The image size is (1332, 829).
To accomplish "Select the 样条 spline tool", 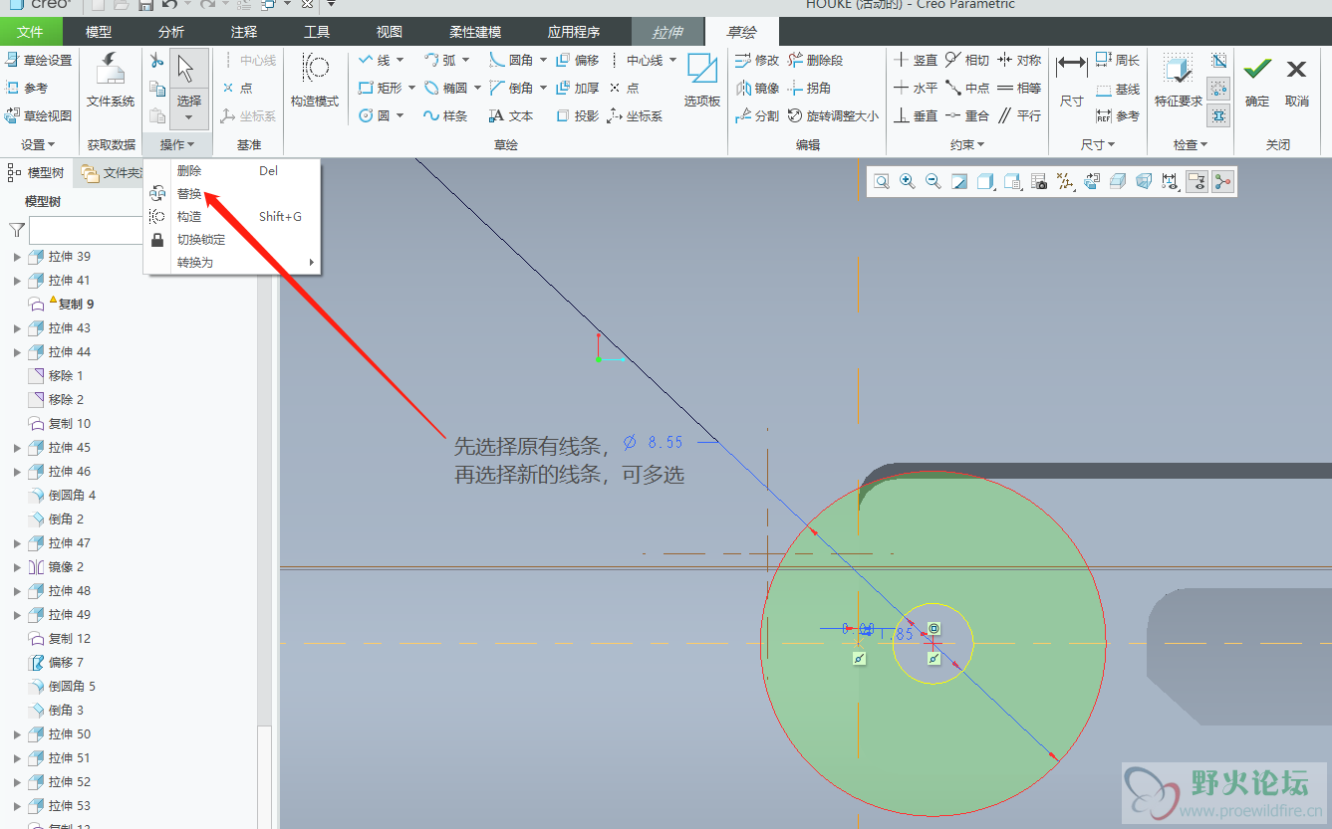I will pyautogui.click(x=445, y=115).
